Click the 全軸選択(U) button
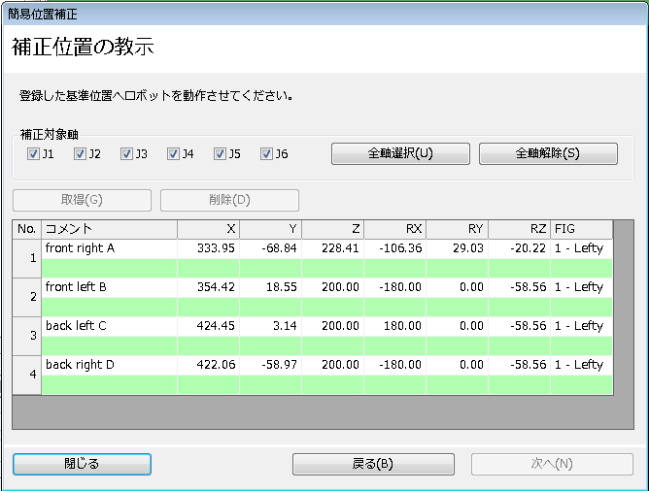Image resolution: width=649 pixels, height=491 pixels. coord(400,154)
